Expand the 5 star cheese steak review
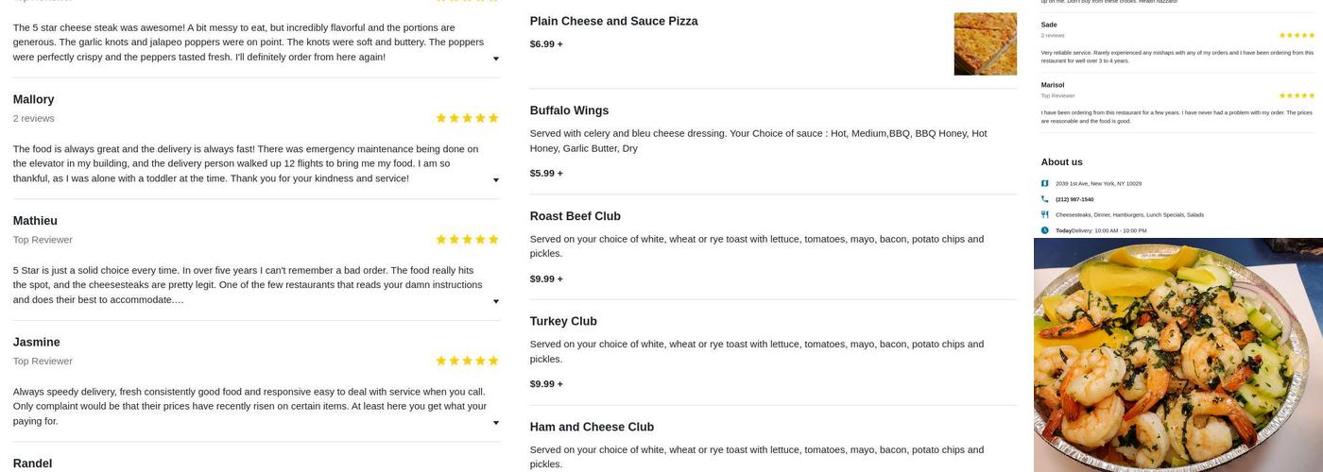This screenshot has height=472, width=1323. (x=496, y=59)
